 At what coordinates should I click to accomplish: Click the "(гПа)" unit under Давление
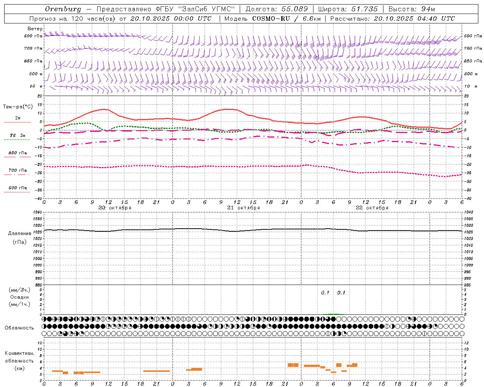pyautogui.click(x=20, y=242)
